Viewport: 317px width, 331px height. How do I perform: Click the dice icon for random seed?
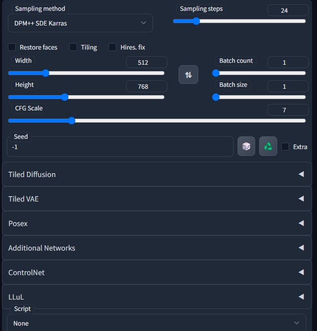tap(246, 146)
